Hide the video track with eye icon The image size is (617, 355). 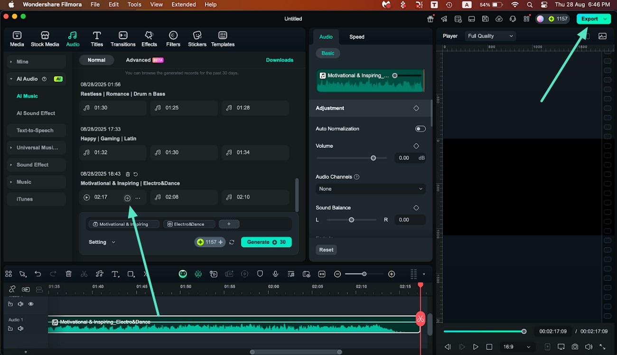tap(31, 304)
